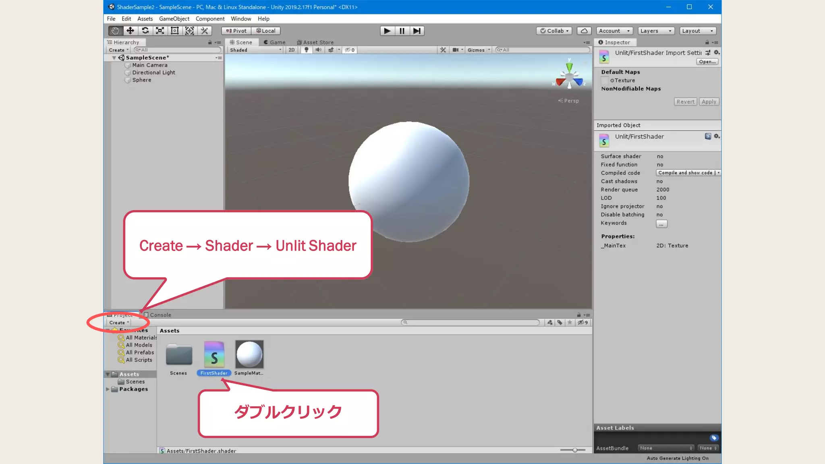Collapse the SampleScene tree
Image resolution: width=825 pixels, height=464 pixels.
click(114, 58)
